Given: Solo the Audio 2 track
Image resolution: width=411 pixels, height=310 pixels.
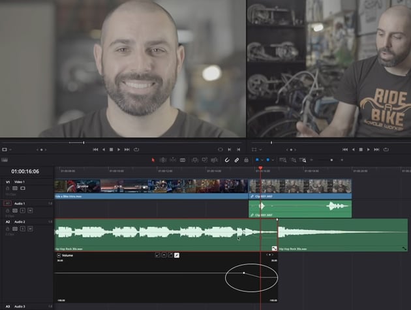Looking at the screenshot, I should 22,228.
